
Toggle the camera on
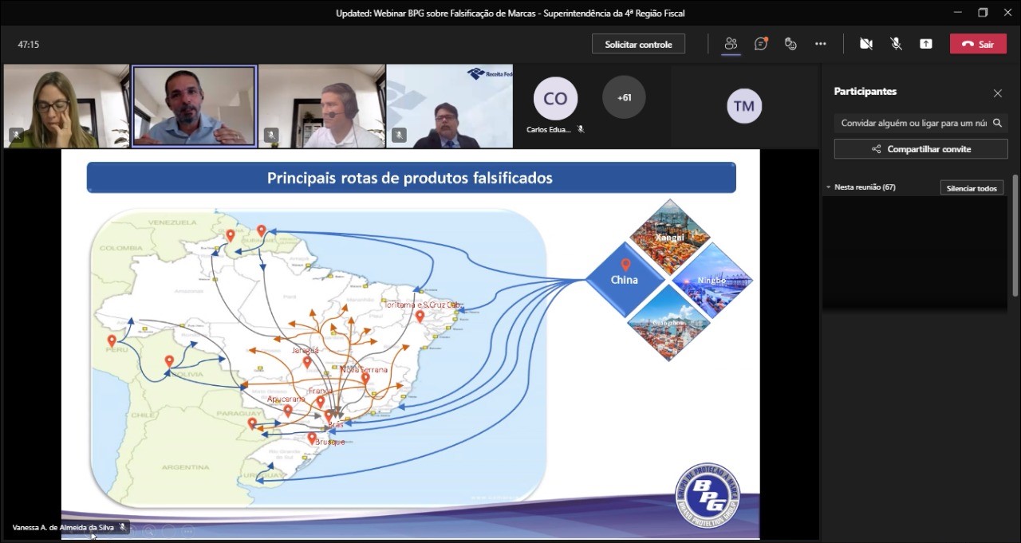coord(865,44)
